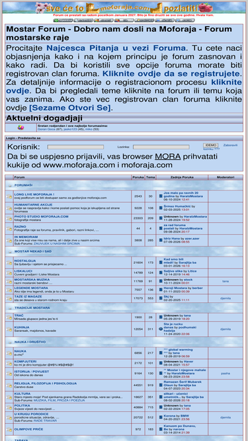Focus the Korisnik username field

(x=75, y=147)
